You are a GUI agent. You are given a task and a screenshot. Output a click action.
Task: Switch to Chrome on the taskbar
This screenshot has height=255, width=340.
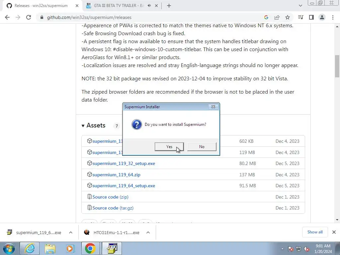point(90,248)
